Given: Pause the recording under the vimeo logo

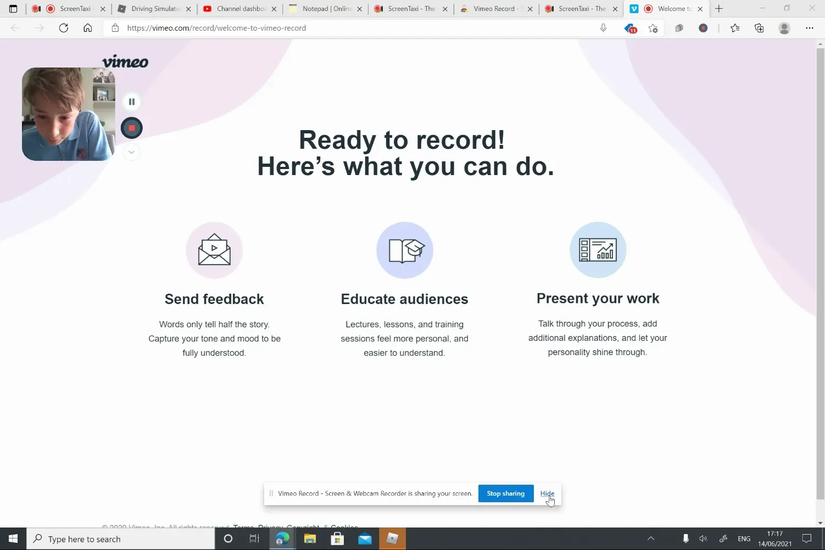Looking at the screenshot, I should pyautogui.click(x=131, y=102).
